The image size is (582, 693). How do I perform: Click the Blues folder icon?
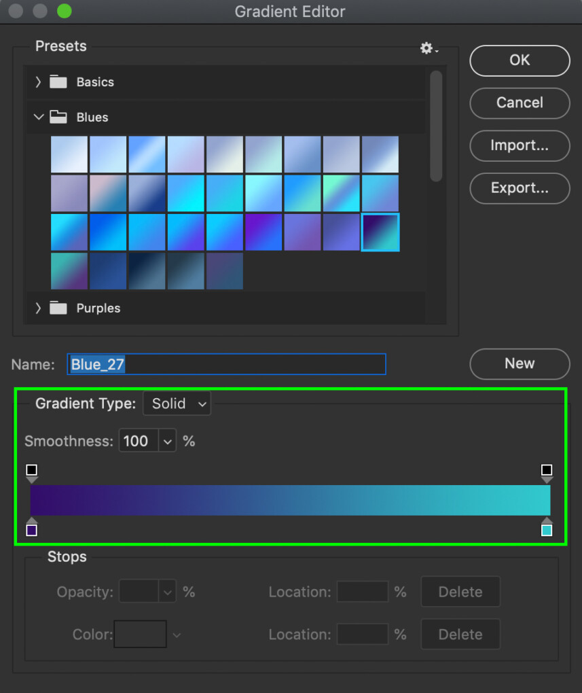[58, 117]
